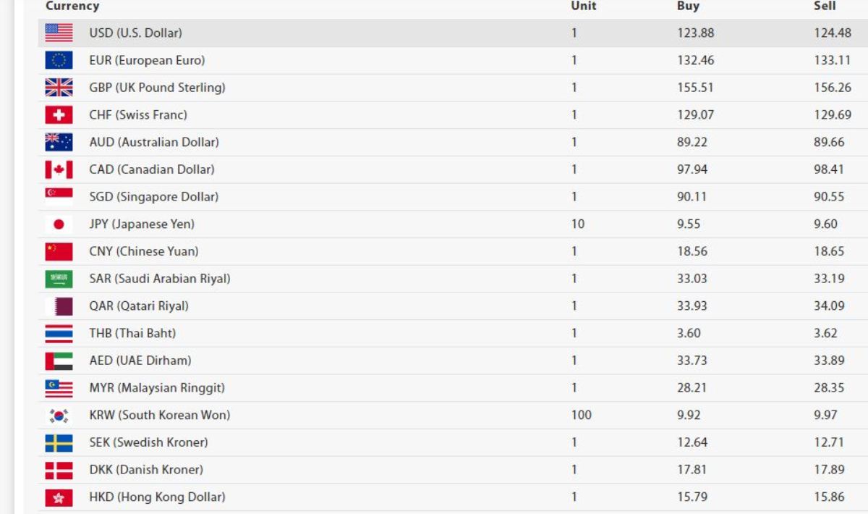Click the Hong Kong flag icon
This screenshot has width=868, height=514.
point(59,497)
